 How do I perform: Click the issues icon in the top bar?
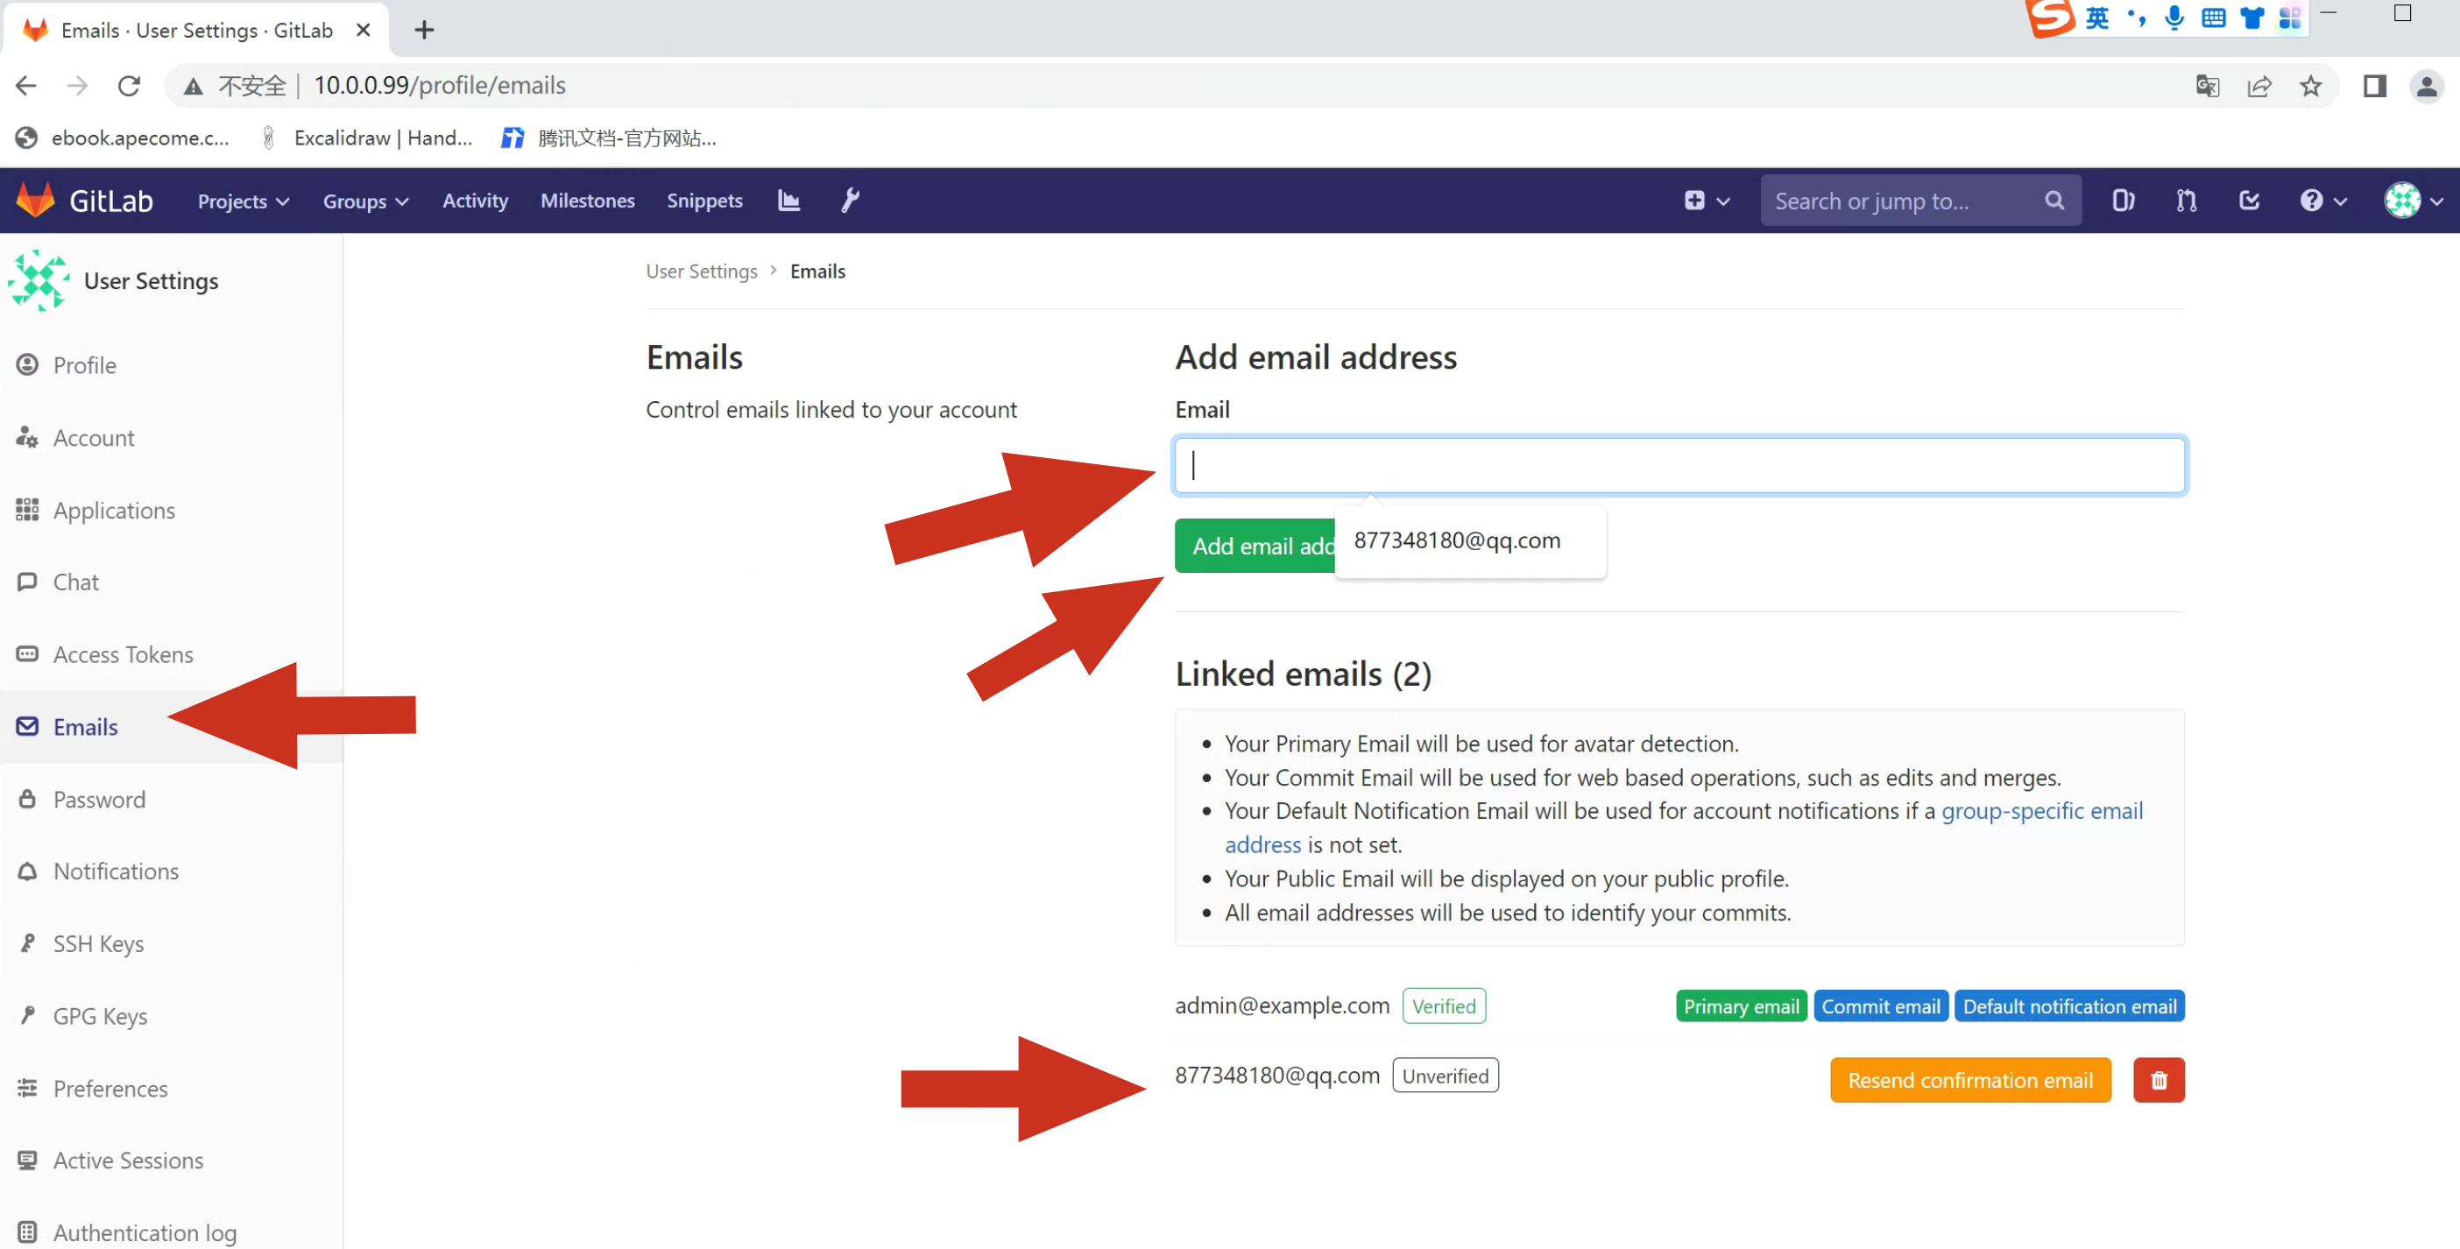(2123, 201)
